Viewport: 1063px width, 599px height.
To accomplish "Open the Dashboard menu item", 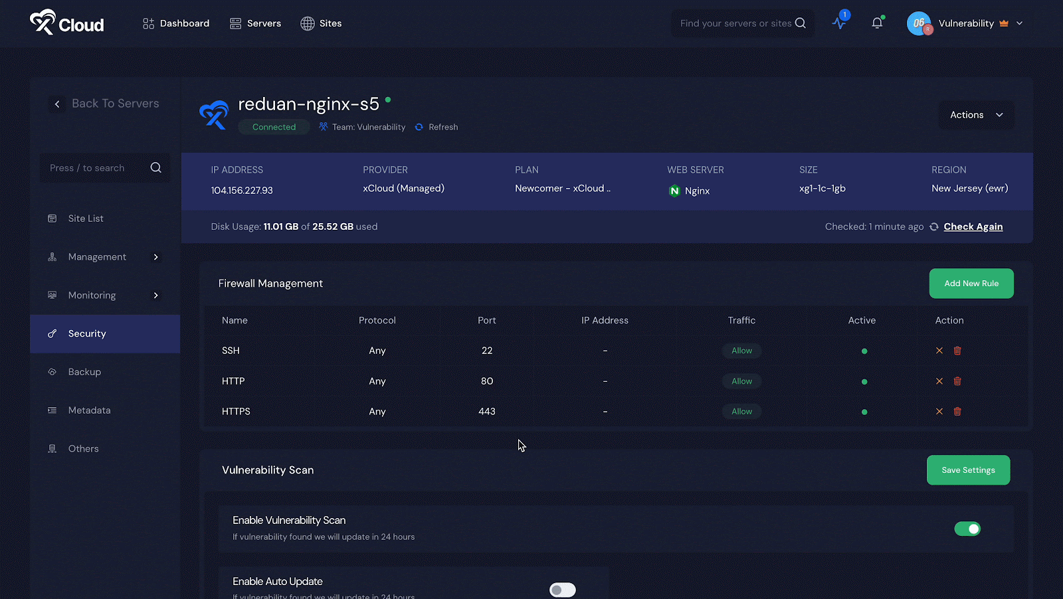I will pos(184,23).
